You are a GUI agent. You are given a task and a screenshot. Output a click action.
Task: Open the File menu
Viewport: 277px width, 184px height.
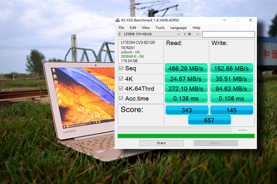(121, 28)
